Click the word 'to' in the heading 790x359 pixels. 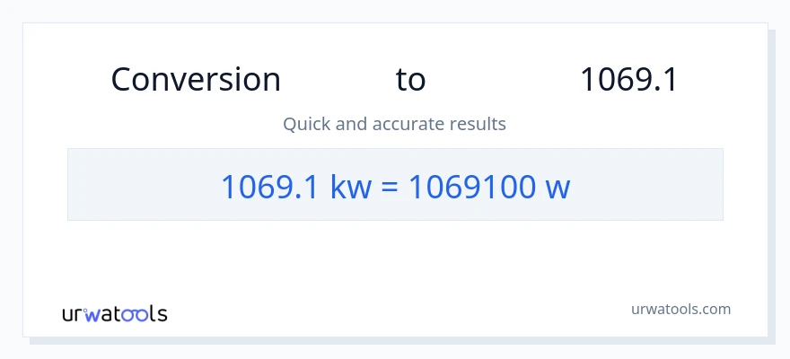click(410, 80)
